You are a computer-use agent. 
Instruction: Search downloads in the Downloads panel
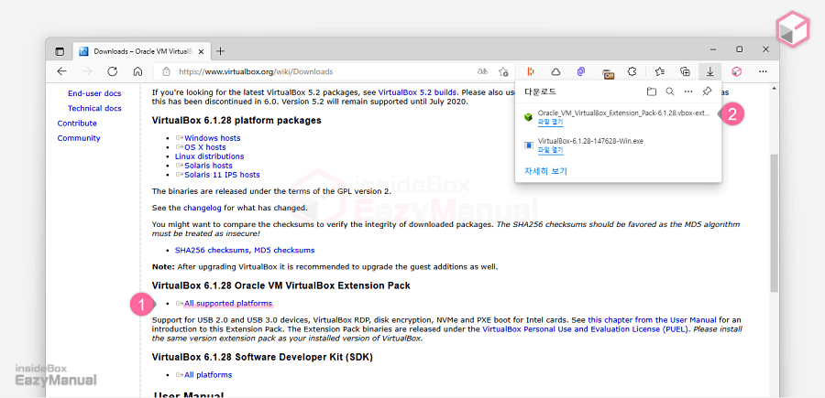[x=670, y=91]
